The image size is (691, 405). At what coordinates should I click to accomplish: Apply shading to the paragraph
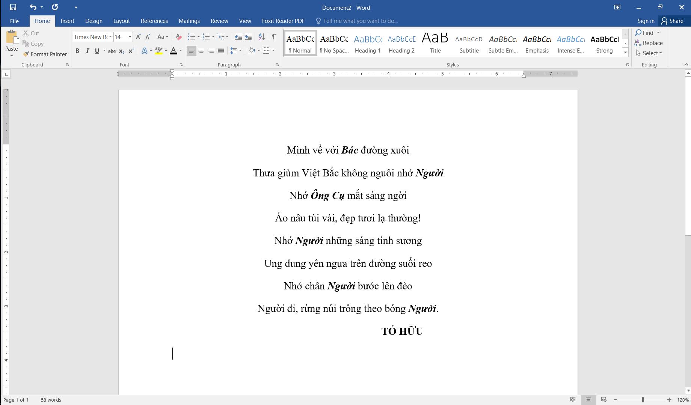(x=252, y=51)
